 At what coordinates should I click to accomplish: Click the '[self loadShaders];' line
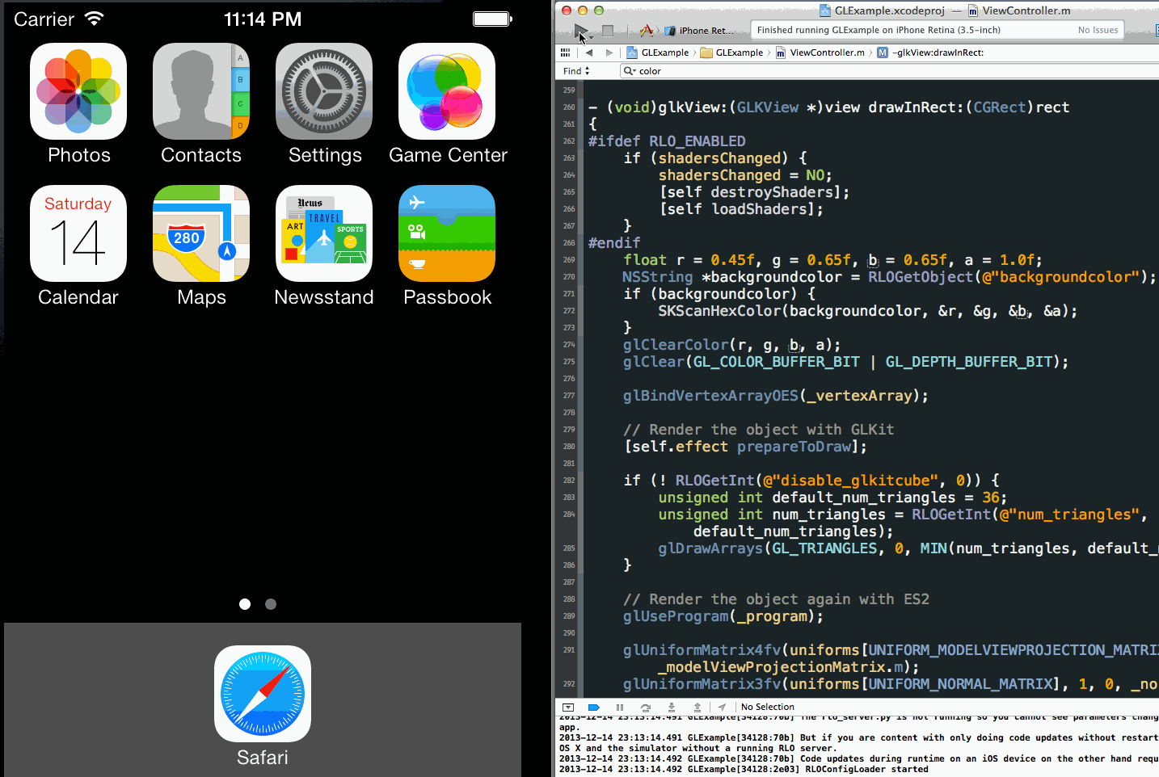(x=741, y=209)
